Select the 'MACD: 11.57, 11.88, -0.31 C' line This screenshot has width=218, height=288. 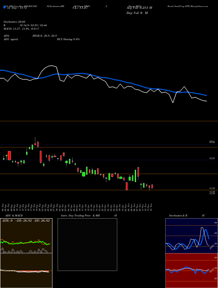(21, 29)
